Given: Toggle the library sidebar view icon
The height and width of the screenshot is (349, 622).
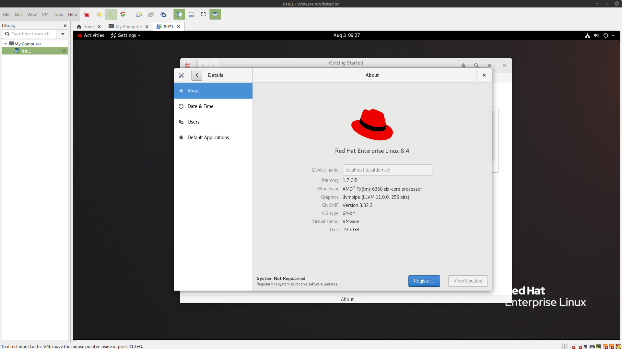Looking at the screenshot, I should 179,14.
